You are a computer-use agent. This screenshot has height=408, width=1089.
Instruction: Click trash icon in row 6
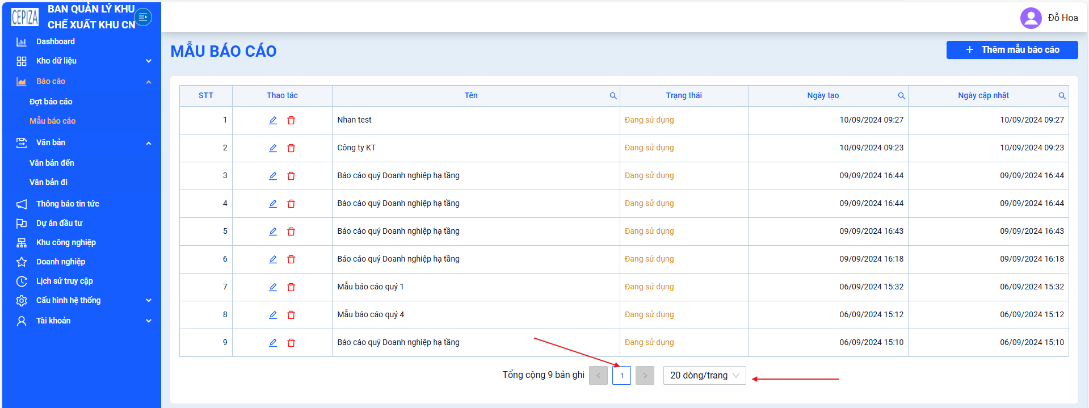(x=291, y=259)
